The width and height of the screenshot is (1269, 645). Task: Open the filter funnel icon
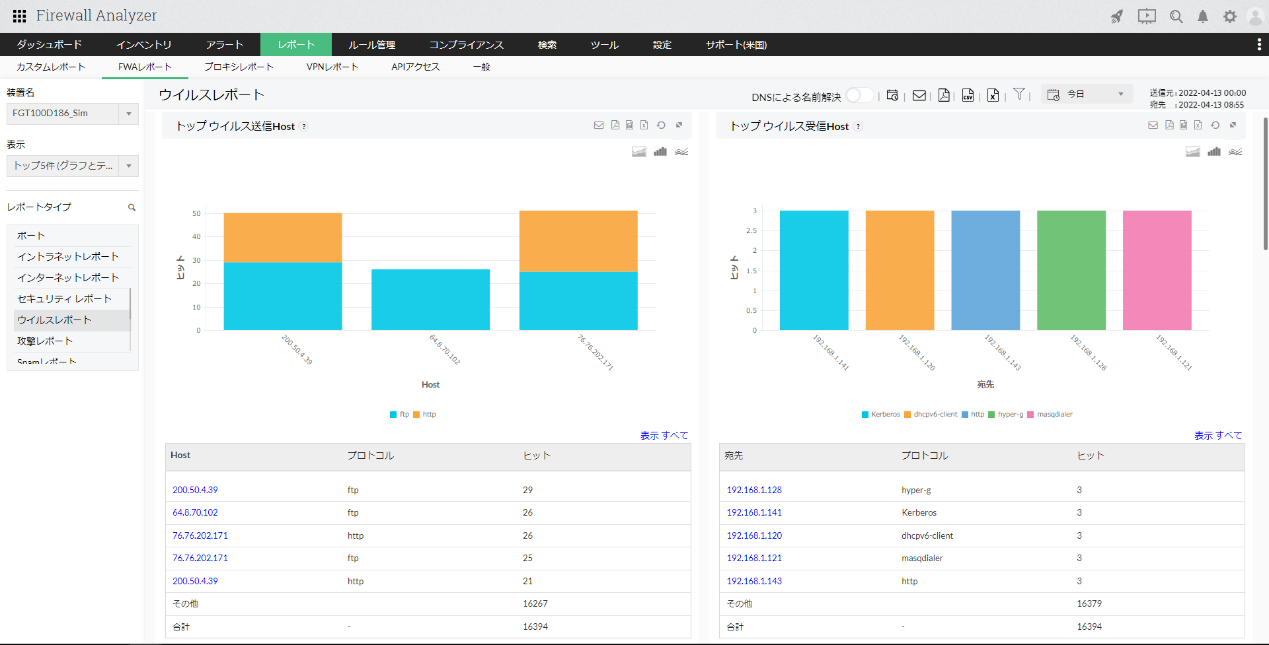tap(1019, 94)
